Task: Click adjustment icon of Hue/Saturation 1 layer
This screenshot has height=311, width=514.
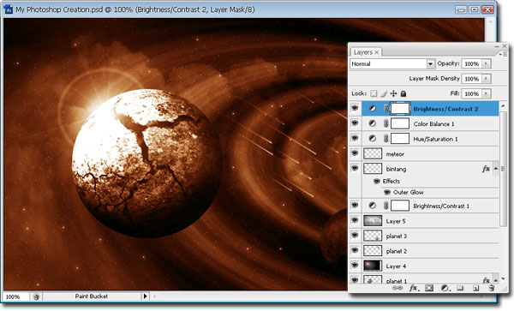Action: click(x=373, y=139)
